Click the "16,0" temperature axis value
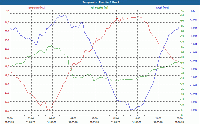 pyautogui.click(x=7, y=66)
